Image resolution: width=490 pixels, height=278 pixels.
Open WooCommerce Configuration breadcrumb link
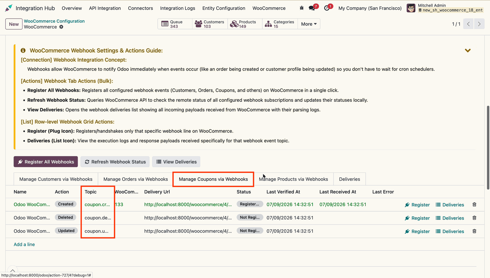click(x=54, y=21)
